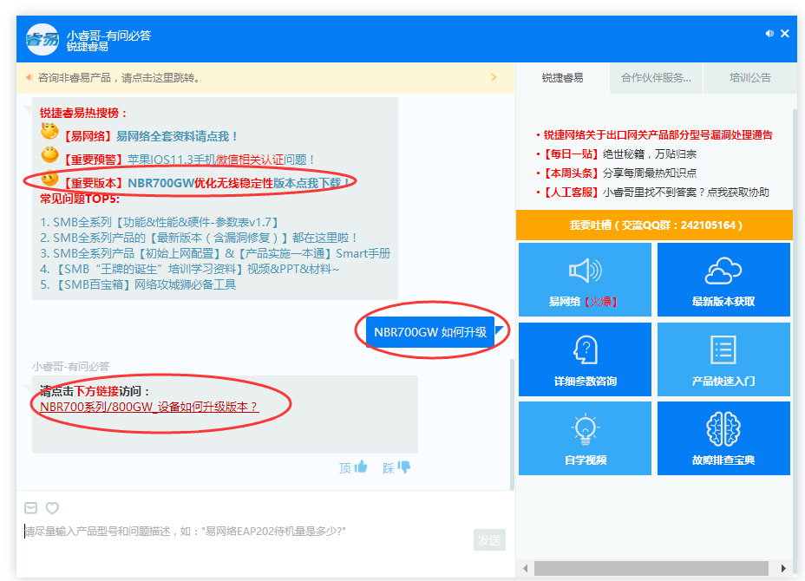Click the horizontal scrollbar left arrow
This screenshot has width=805, height=581.
click(525, 568)
